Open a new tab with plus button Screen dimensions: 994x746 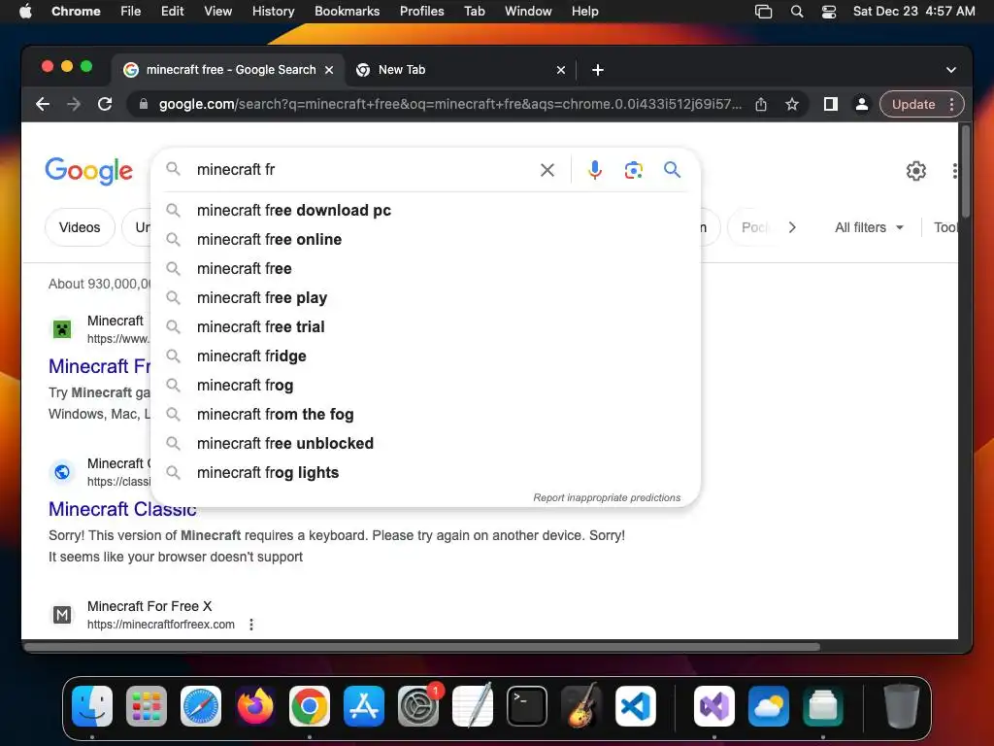(597, 70)
